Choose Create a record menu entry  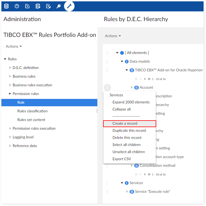point(130,124)
